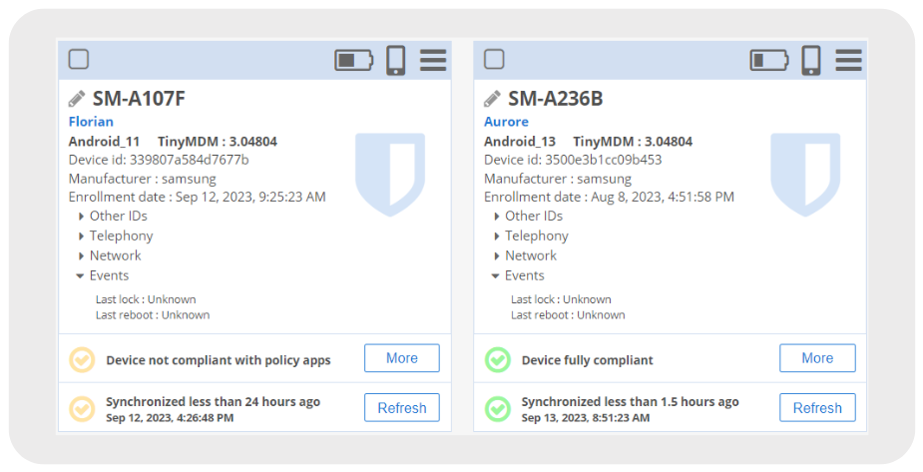This screenshot has width=923, height=472.
Task: Click the battery icon on the SM-A107F card
Action: point(354,60)
